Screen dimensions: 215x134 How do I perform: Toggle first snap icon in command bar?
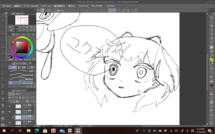(110, 10)
